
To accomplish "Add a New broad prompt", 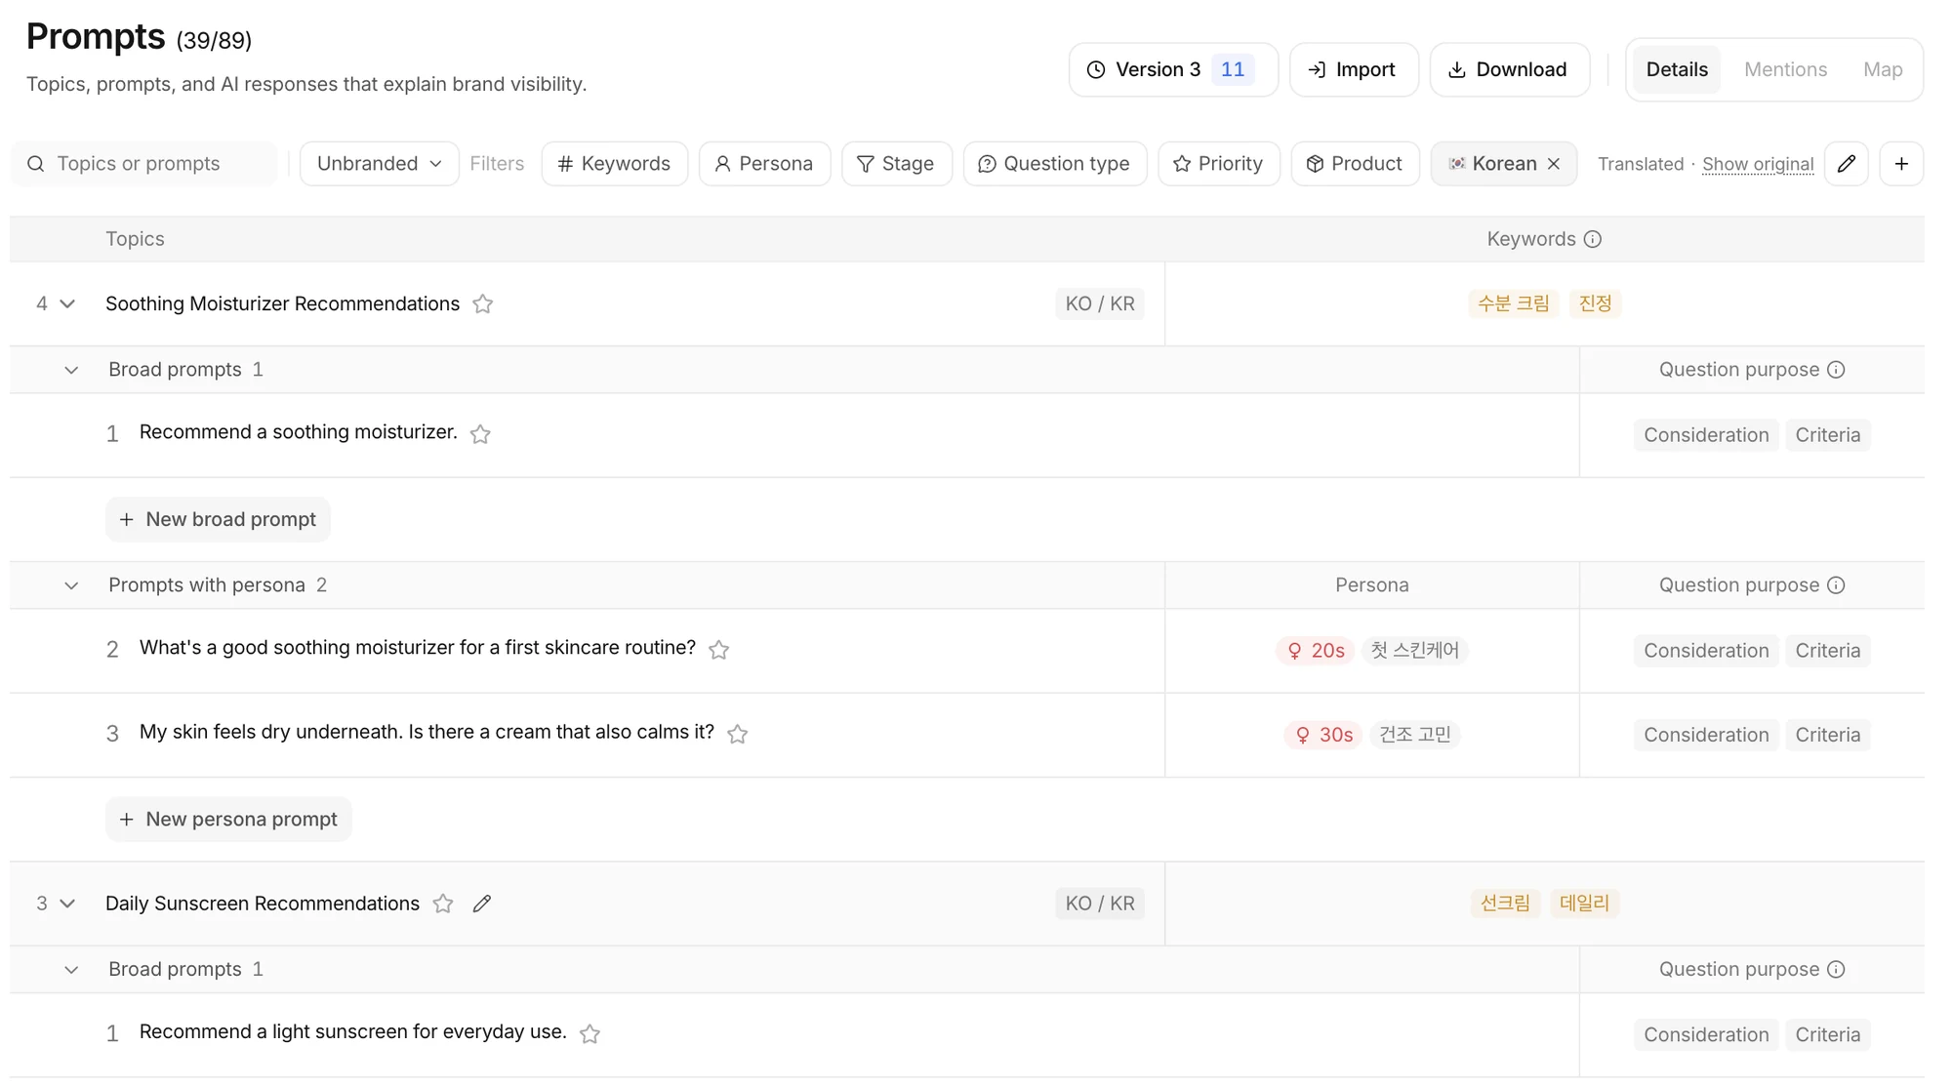I will (x=218, y=519).
